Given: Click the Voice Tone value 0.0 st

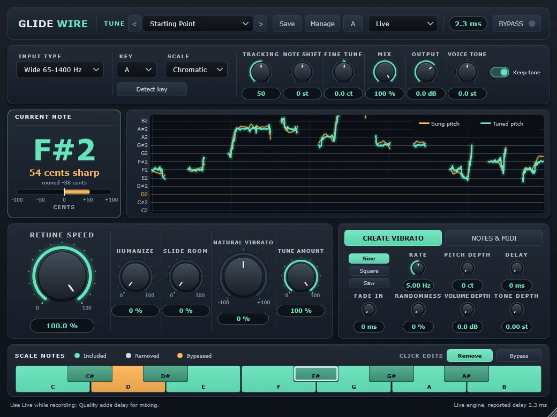Looking at the screenshot, I should click(467, 94).
